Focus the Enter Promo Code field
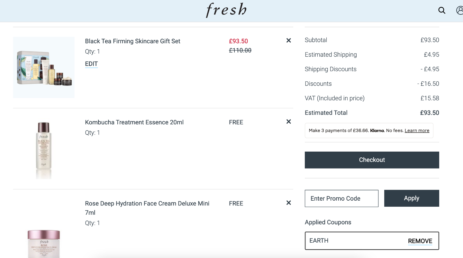The width and height of the screenshot is (463, 258). point(341,198)
